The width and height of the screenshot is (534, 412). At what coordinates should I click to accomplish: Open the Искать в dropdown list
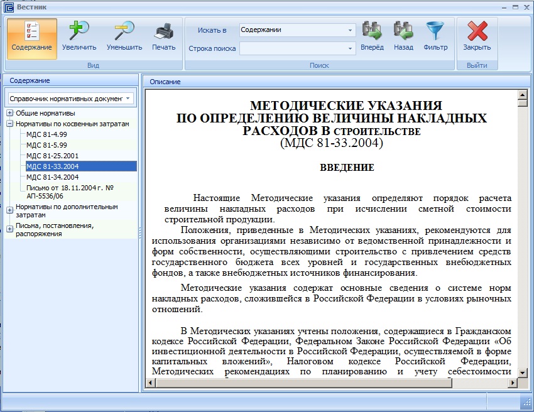350,30
